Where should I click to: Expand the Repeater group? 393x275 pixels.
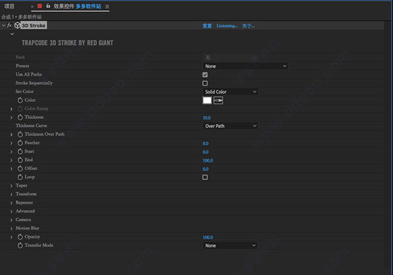11,203
